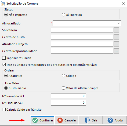Click the Confirmar button
This screenshot has height=126, width=127.
[x=42, y=120]
